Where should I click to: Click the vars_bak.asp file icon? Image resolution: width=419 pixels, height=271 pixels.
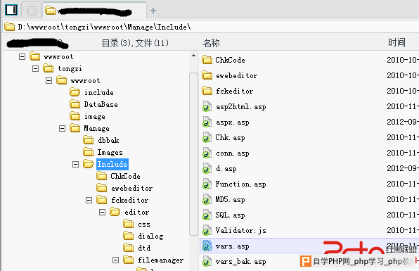(x=207, y=262)
